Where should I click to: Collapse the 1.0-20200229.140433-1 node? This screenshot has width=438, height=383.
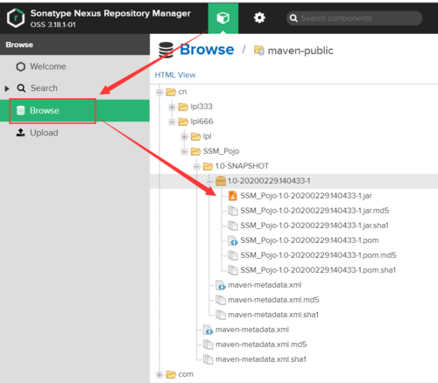click(209, 181)
